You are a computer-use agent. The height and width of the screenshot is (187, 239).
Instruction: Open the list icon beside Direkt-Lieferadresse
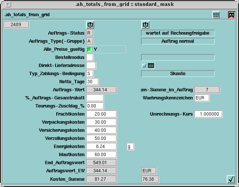click(151, 66)
